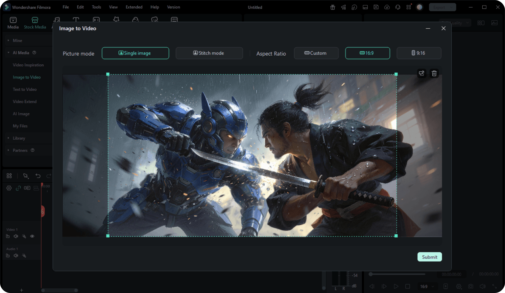This screenshot has height=293, width=505.
Task: Switch to the Stock Media tab
Action: tap(35, 23)
